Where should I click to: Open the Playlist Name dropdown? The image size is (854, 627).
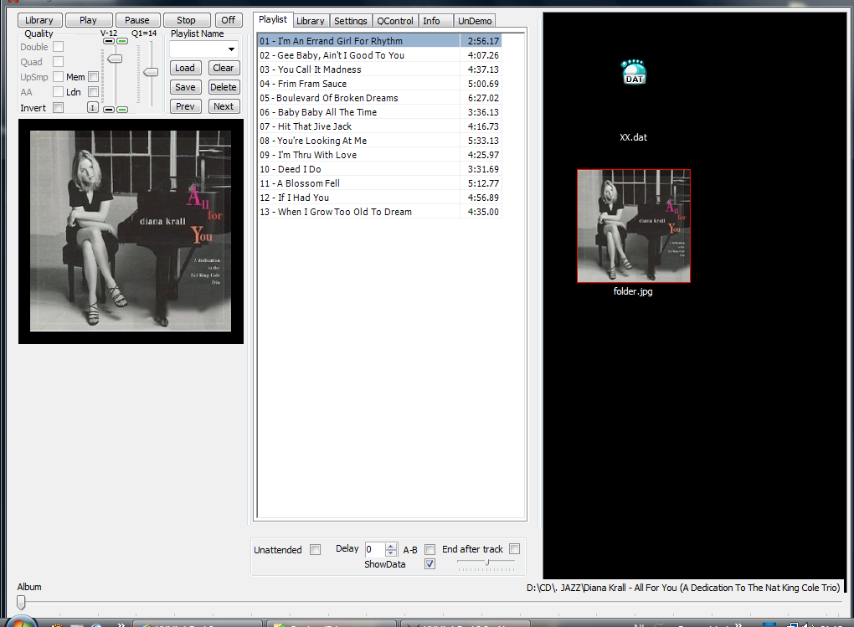(231, 49)
